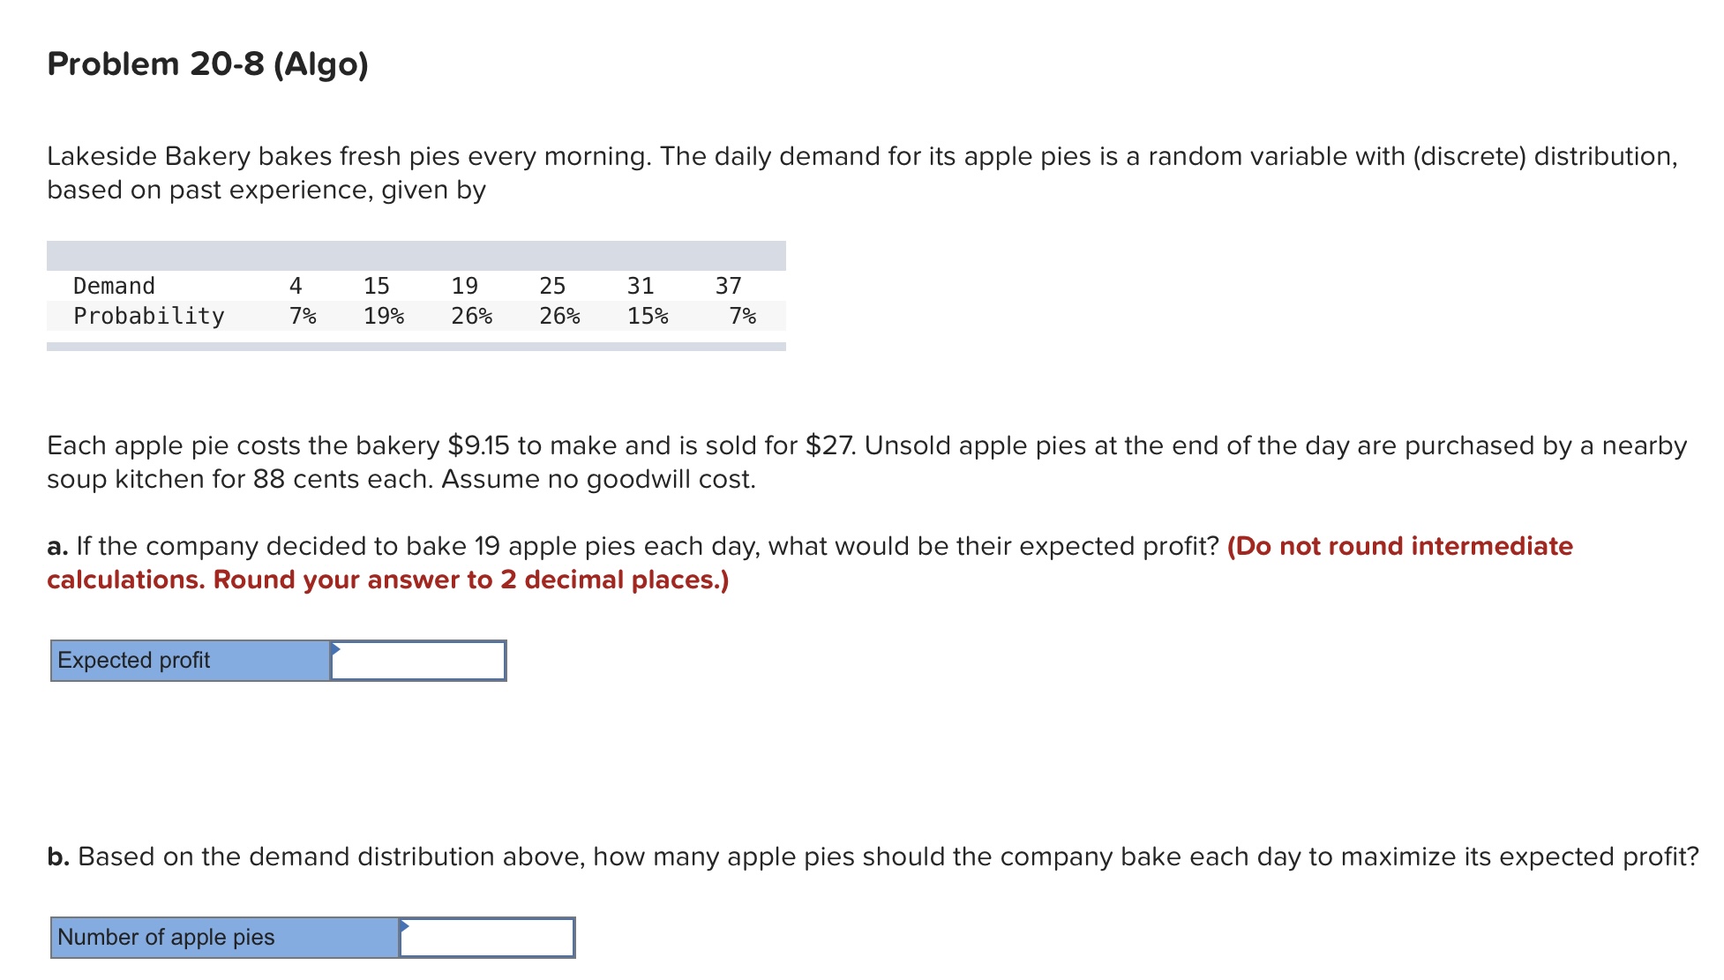Click the arrow marker in Expected profit field

(336, 650)
